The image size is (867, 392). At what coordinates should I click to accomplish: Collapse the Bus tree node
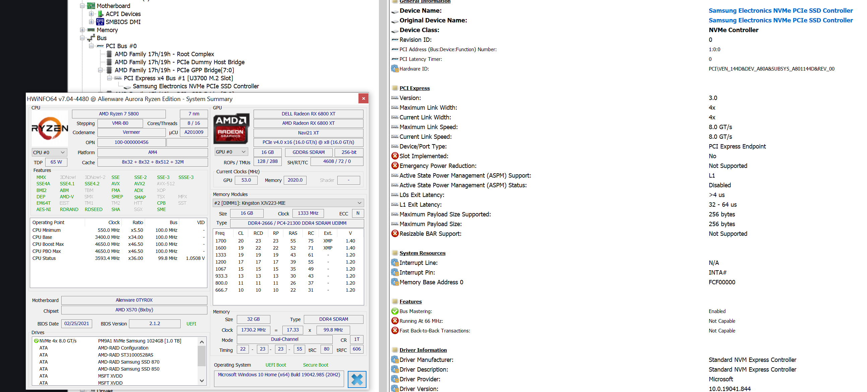82,38
